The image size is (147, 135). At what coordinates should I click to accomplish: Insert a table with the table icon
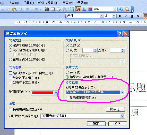53,9
